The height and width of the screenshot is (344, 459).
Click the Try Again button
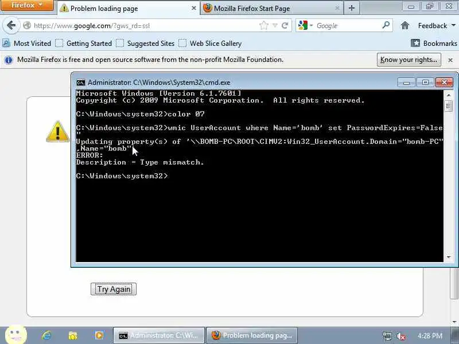[x=114, y=289]
